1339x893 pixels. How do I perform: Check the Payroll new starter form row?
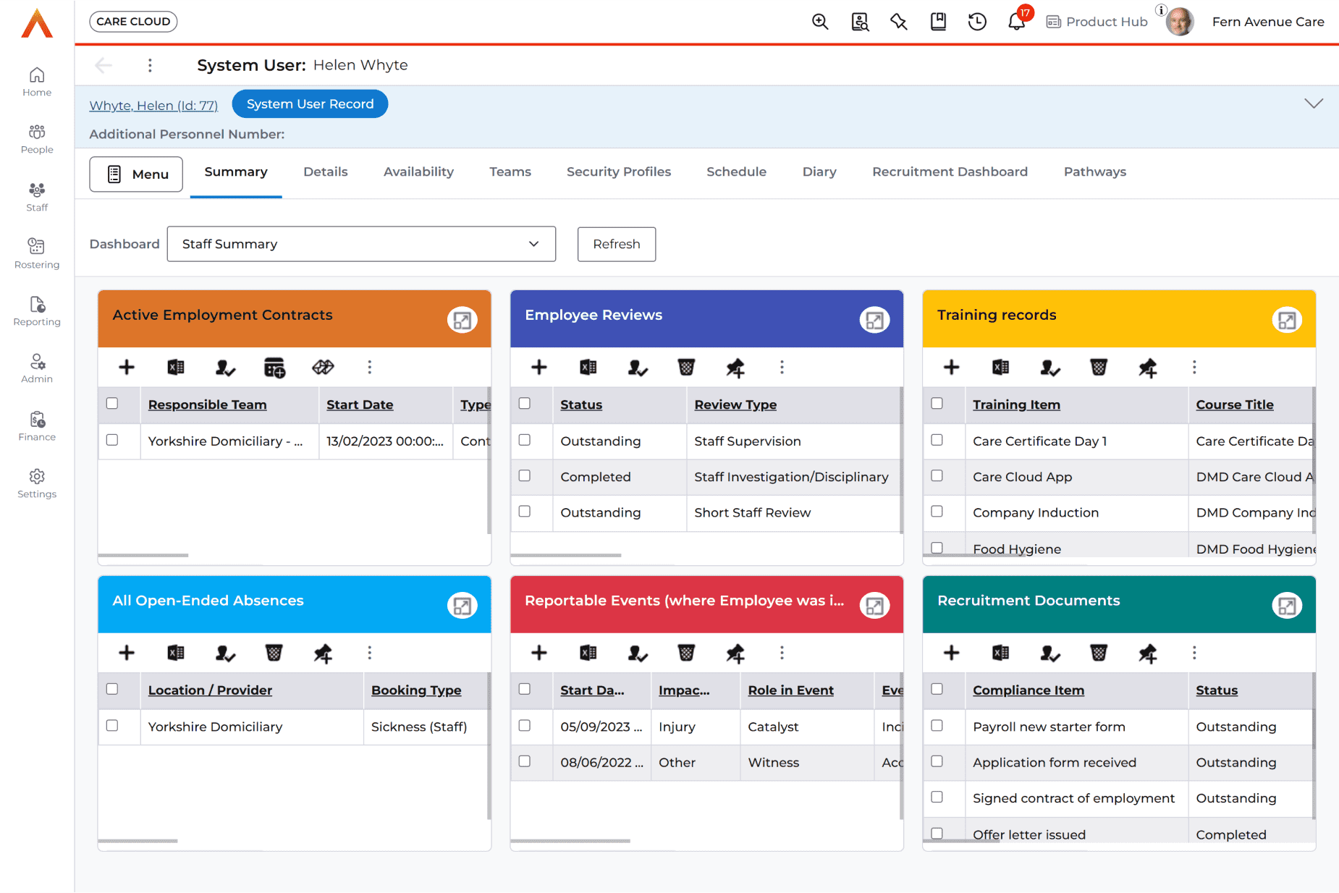click(937, 726)
